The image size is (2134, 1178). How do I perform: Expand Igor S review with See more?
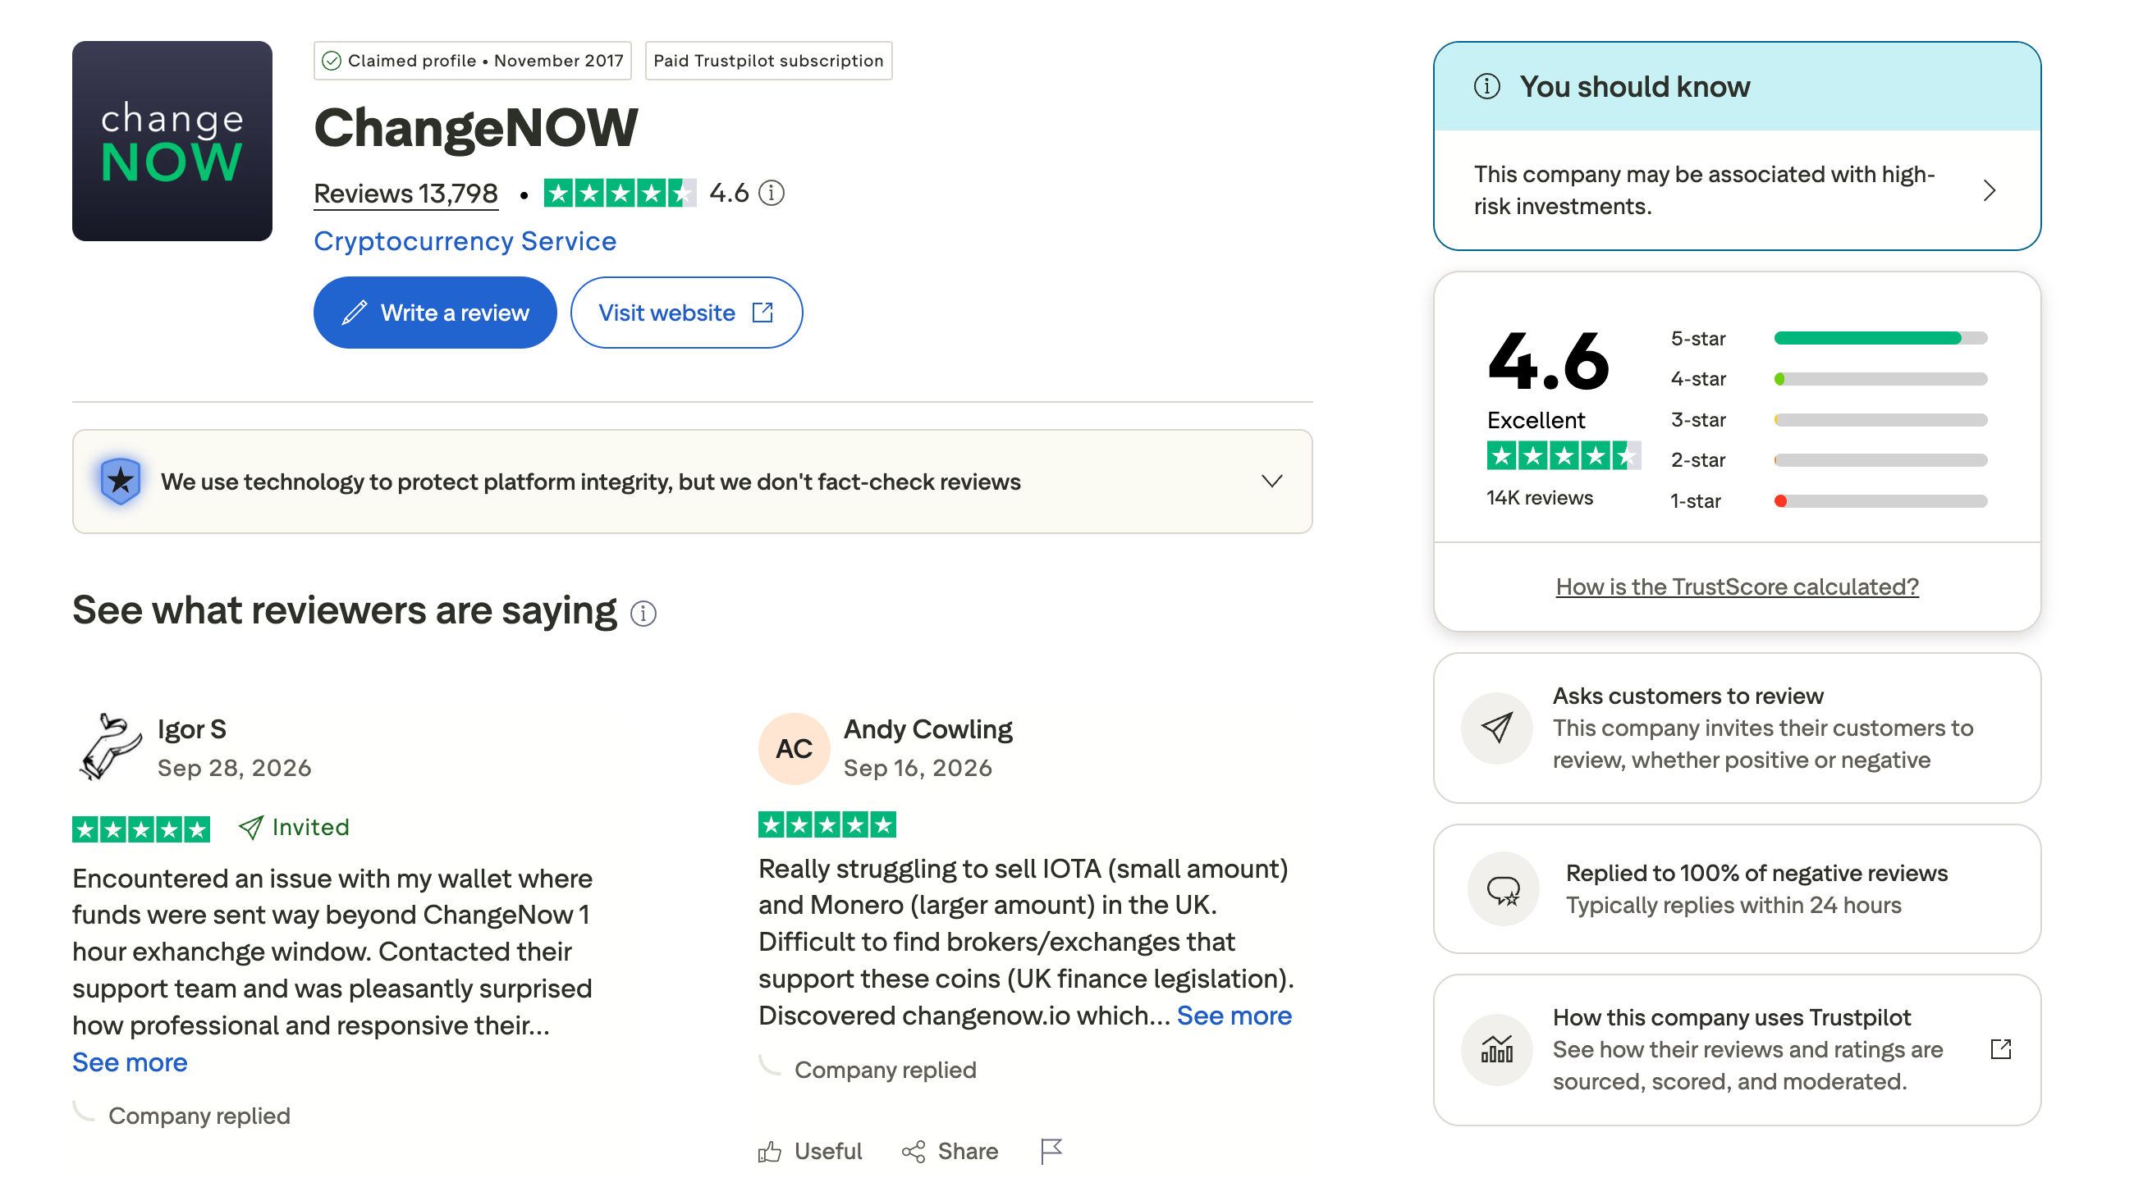(129, 1062)
